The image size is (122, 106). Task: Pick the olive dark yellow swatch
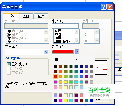coord(66,72)
